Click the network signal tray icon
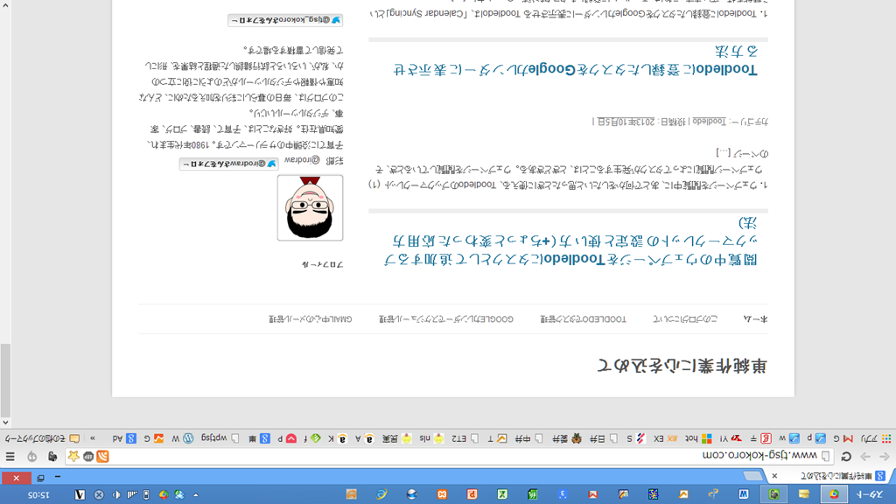Viewport: 896px width, 504px height. 132,495
